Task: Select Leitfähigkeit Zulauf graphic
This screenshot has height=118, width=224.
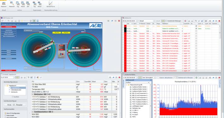Action: point(138,106)
